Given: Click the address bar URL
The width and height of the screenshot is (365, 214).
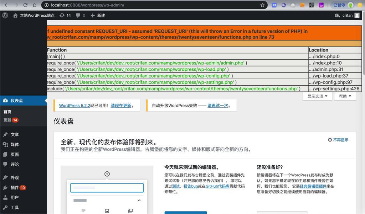Looking at the screenshot, I should coord(88,5).
